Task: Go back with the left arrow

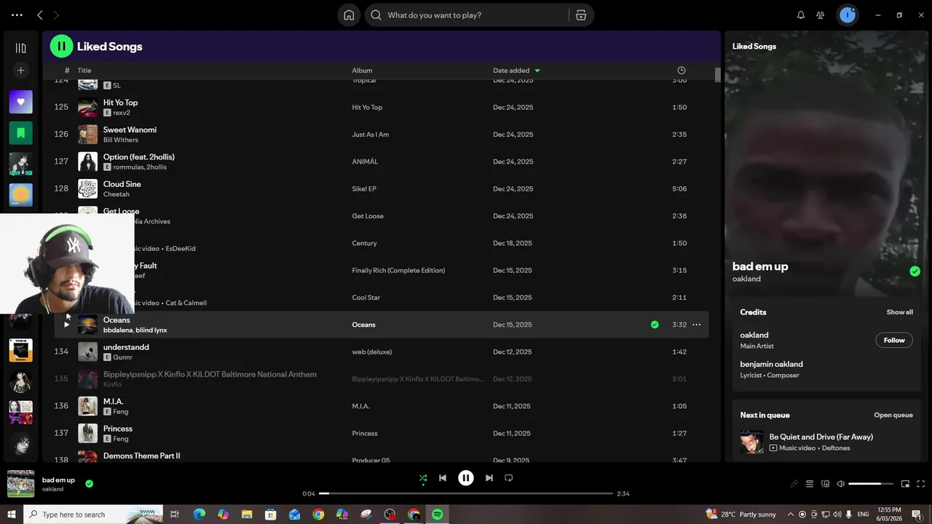Action: point(40,15)
